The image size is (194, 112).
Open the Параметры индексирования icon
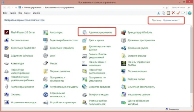point(7,71)
